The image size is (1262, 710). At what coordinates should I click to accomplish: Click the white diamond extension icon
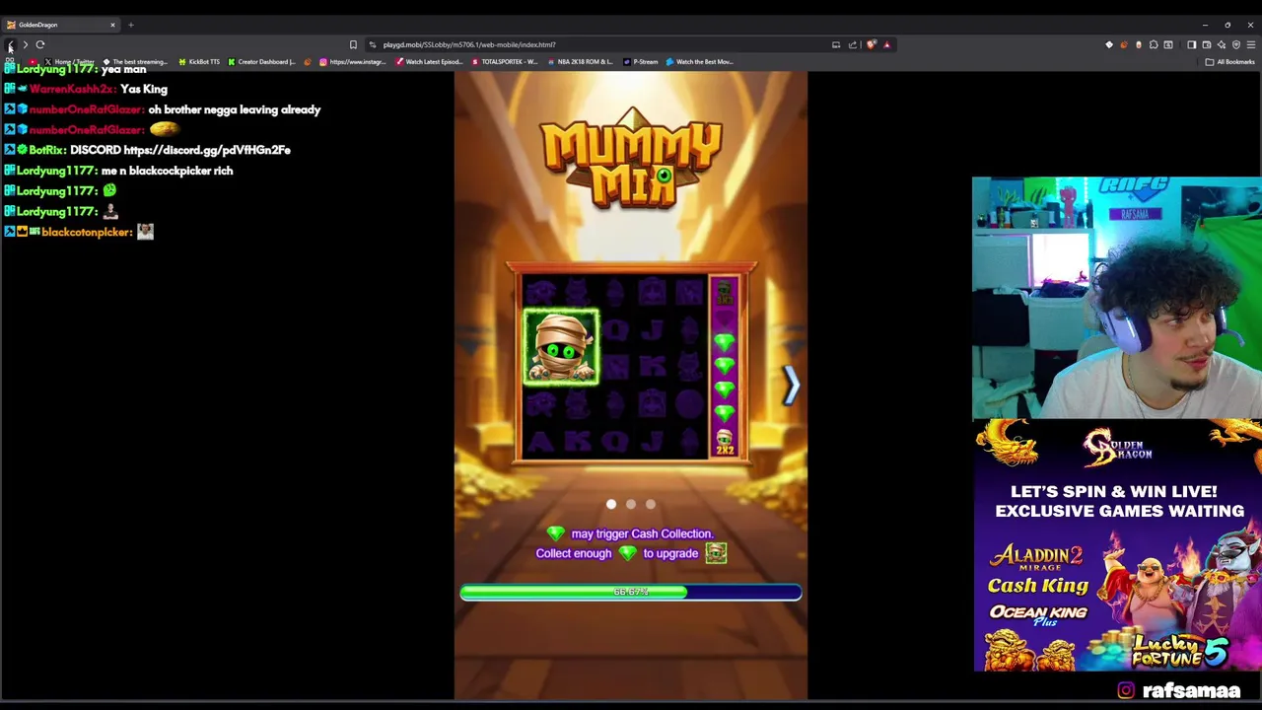point(1109,44)
